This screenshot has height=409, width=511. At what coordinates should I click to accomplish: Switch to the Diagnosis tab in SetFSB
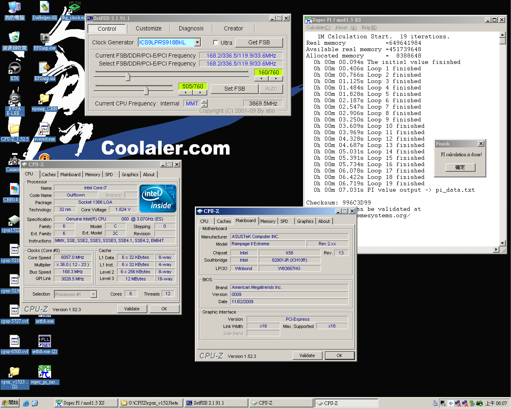pos(191,29)
